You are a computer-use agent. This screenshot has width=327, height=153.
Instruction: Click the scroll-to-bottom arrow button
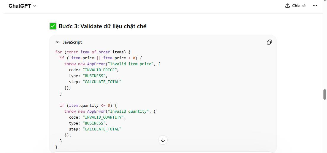coord(163,140)
